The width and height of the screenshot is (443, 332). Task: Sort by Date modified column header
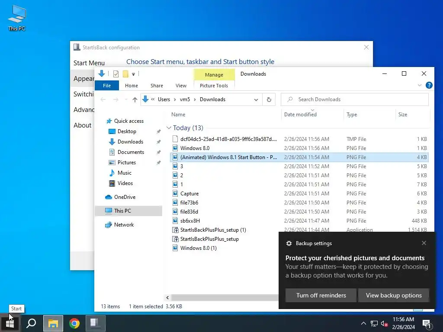tap(300, 115)
